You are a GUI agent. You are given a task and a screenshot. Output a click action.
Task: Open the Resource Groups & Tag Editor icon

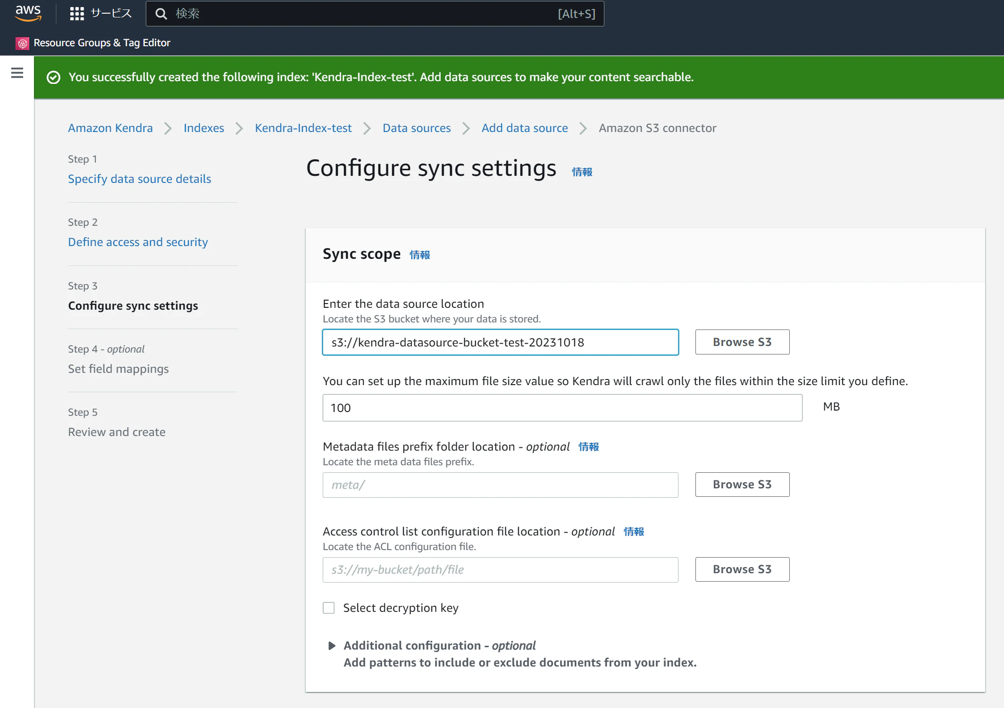point(22,43)
